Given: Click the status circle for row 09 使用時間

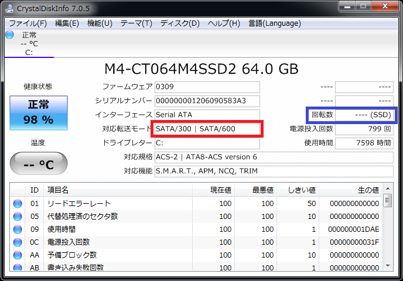Looking at the screenshot, I should point(18,229).
